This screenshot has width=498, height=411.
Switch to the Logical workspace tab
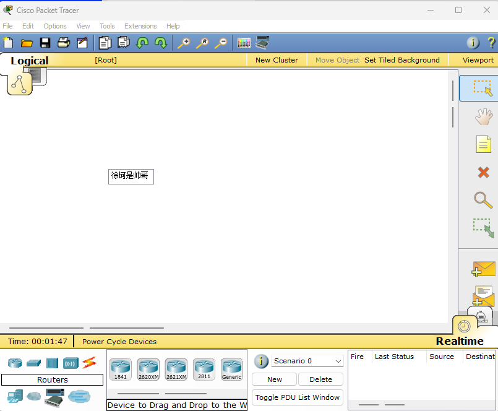point(30,61)
